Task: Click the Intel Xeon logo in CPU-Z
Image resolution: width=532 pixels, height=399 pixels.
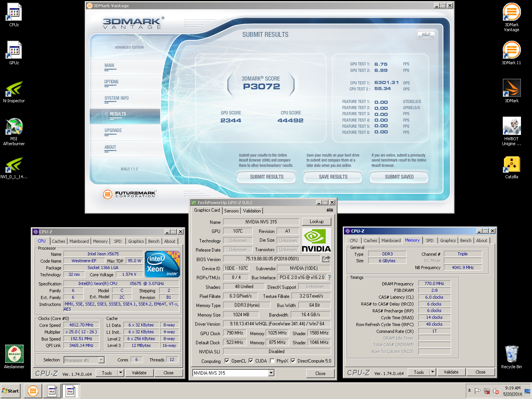Action: coord(163,264)
